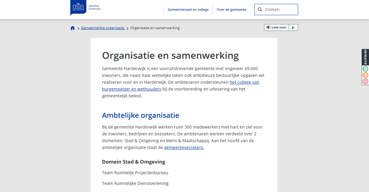369x192 pixels.
Task: Click the Domein Stad & Omgeving heading
Action: [133, 162]
